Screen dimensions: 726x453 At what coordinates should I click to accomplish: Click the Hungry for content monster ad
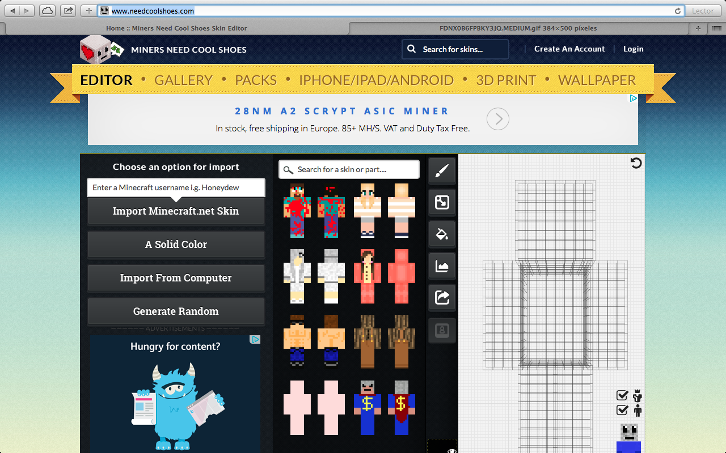(175, 394)
